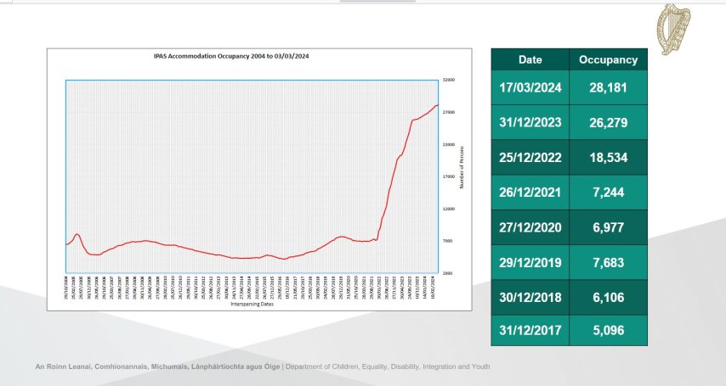The image size is (726, 386).
Task: Select the 28,181 occupancy value
Action: pyautogui.click(x=608, y=88)
